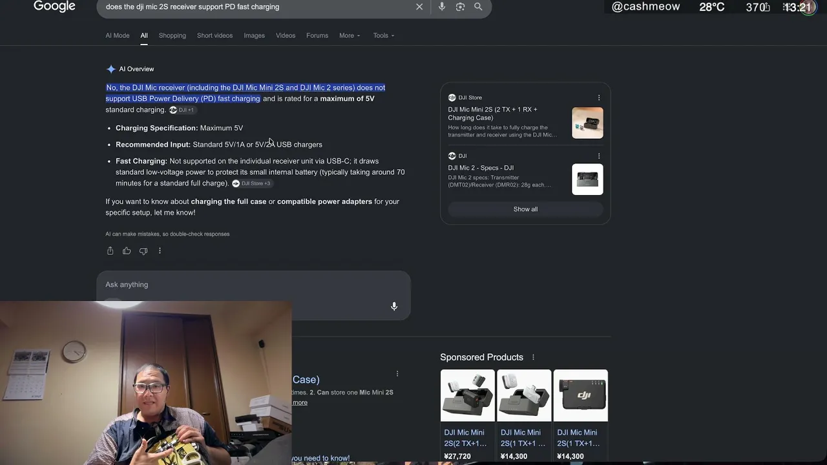Click "compatible power adapters" bold text
The height and width of the screenshot is (465, 827).
point(324,201)
